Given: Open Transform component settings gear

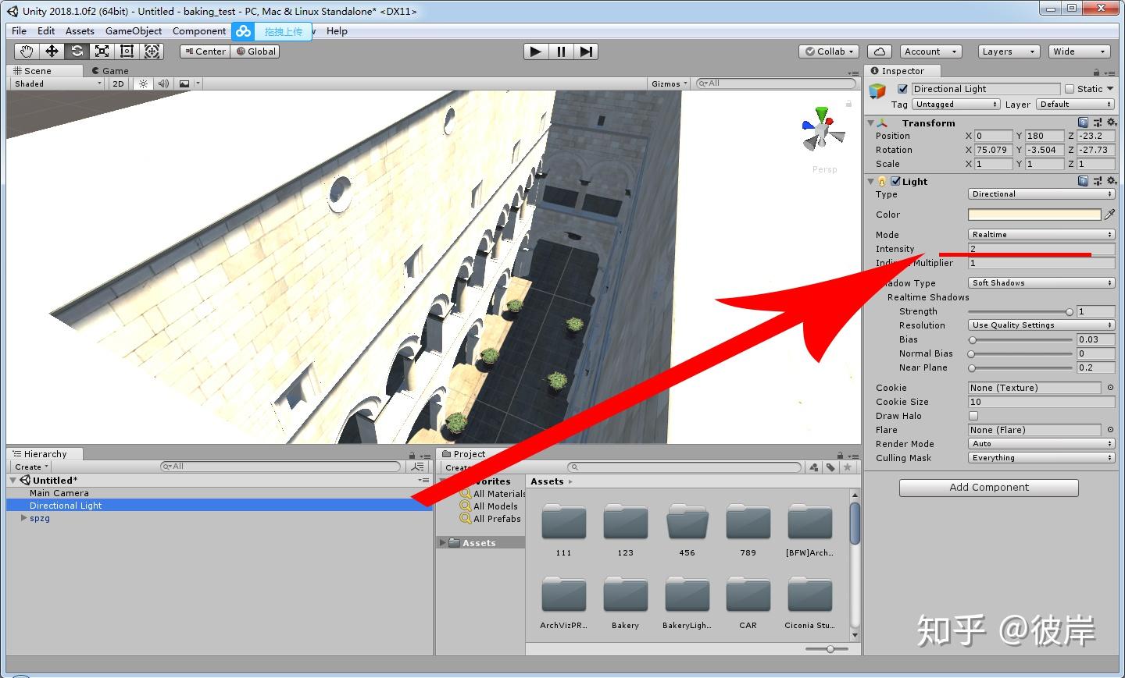Looking at the screenshot, I should (x=1111, y=122).
